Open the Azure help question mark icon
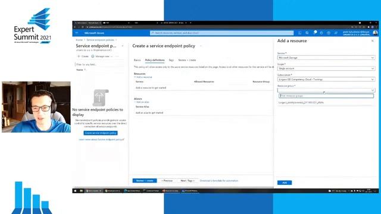 coord(329,33)
